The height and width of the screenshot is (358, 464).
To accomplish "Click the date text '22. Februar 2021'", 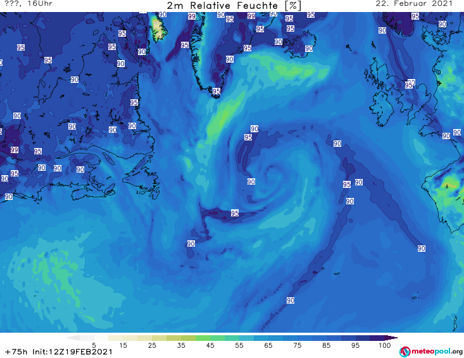I will (414, 4).
